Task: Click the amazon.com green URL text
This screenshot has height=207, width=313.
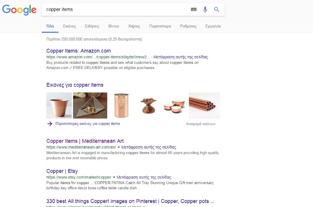Action: [98, 57]
